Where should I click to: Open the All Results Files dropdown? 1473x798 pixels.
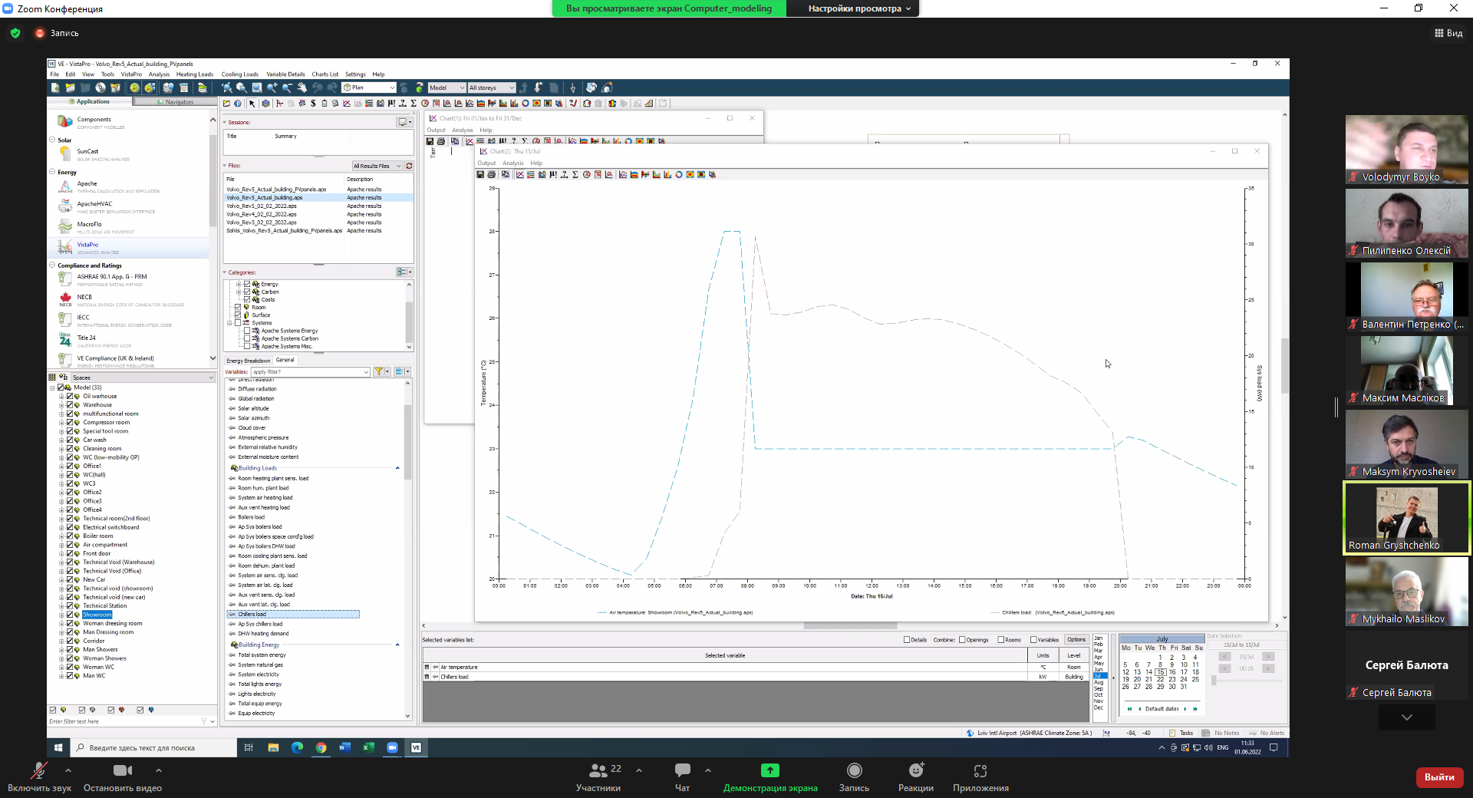tap(377, 166)
